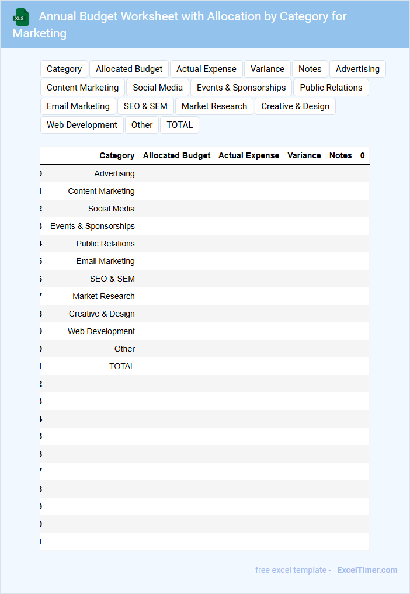Screen dimensions: 410x594
Task: Select the Allocated Budget tag
Action: tap(129, 69)
